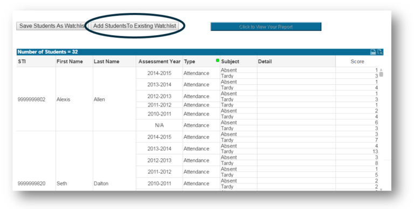This screenshot has width=414, height=209.
Task: Select STI number 9999999820
Action: click(x=31, y=184)
